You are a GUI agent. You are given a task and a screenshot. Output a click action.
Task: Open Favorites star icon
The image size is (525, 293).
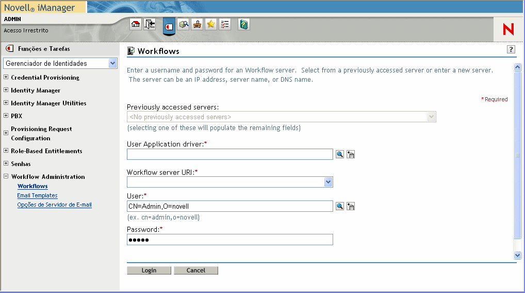pos(211,24)
